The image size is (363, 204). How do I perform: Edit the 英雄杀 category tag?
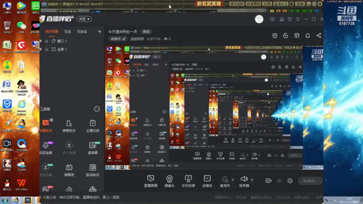[x=118, y=39]
